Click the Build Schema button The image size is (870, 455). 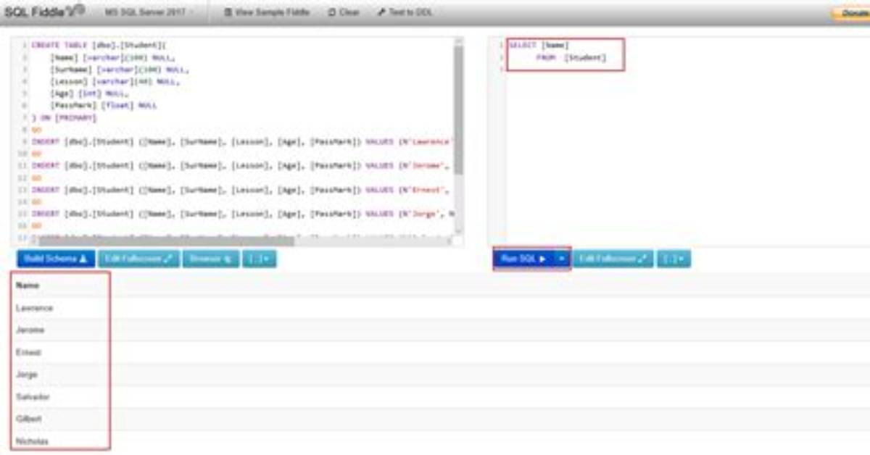coord(56,259)
